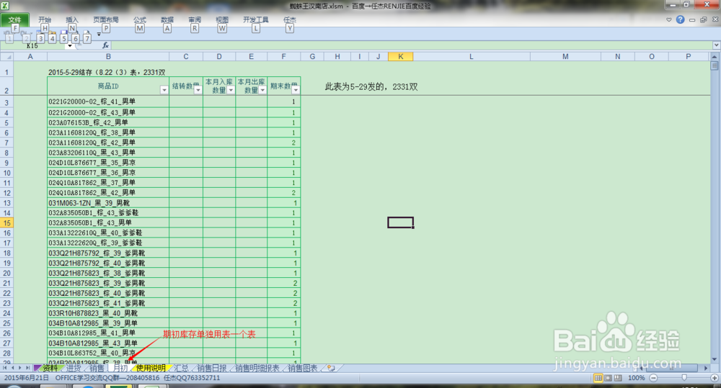
Task: Click cell 033R10H878823_黑_40_男靴
Action: [x=108, y=313]
